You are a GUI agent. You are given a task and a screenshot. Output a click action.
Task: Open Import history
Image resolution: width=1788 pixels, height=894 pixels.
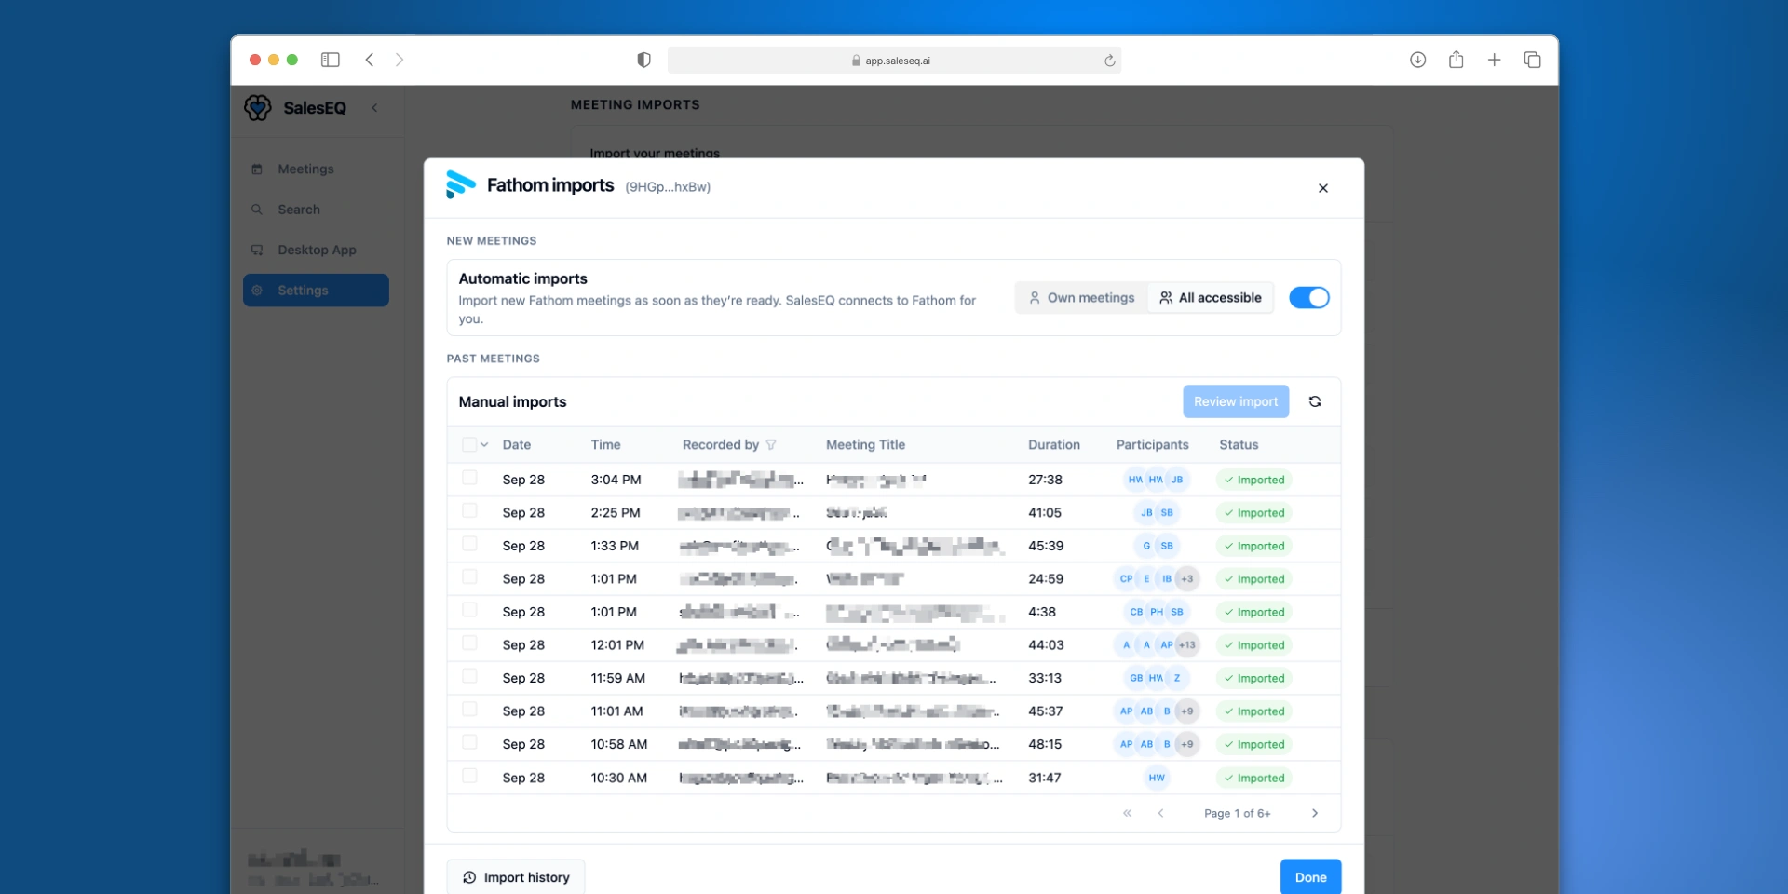tap(516, 877)
